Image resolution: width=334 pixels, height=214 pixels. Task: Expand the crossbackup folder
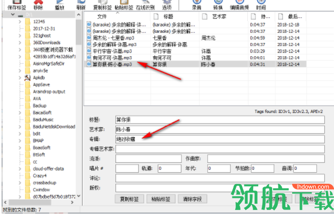pyautogui.click(x=20, y=182)
